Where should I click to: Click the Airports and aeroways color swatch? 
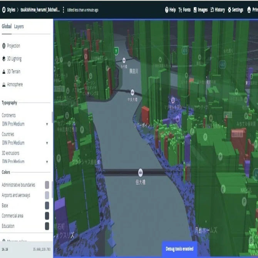coord(47,195)
